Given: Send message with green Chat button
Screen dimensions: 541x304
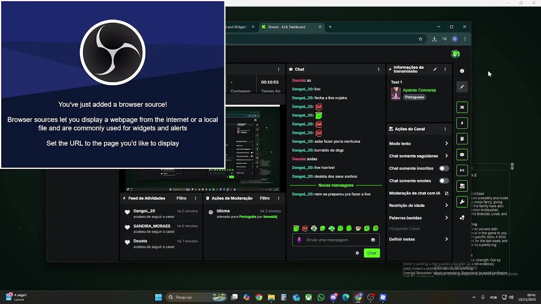Looking at the screenshot, I should coord(372,253).
